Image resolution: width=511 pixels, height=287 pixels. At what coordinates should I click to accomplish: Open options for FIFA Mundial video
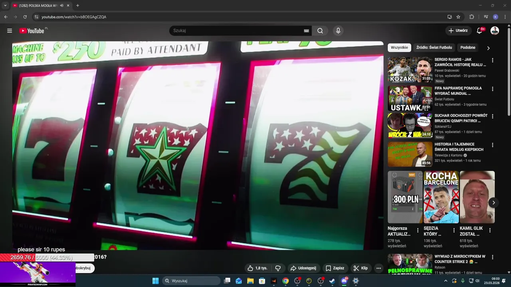click(492, 89)
